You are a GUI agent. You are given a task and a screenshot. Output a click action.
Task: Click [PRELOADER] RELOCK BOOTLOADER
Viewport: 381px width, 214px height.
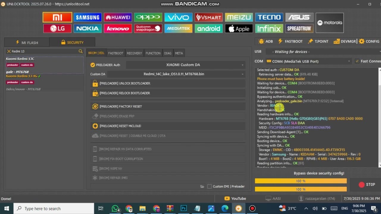click(x=168, y=93)
